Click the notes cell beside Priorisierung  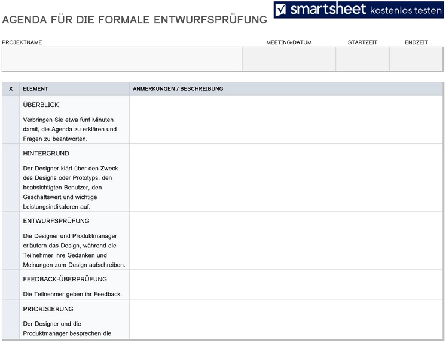click(286, 319)
